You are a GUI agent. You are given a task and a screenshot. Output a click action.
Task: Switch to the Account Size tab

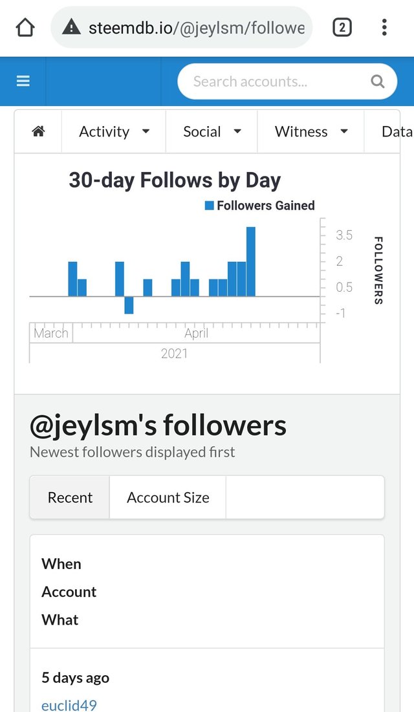[x=168, y=497]
